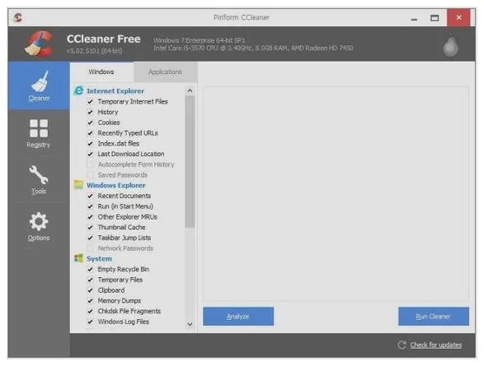Screen dimensions: 484x366
Task: Select the Windows Explorer group heading
Action: [x=115, y=185]
